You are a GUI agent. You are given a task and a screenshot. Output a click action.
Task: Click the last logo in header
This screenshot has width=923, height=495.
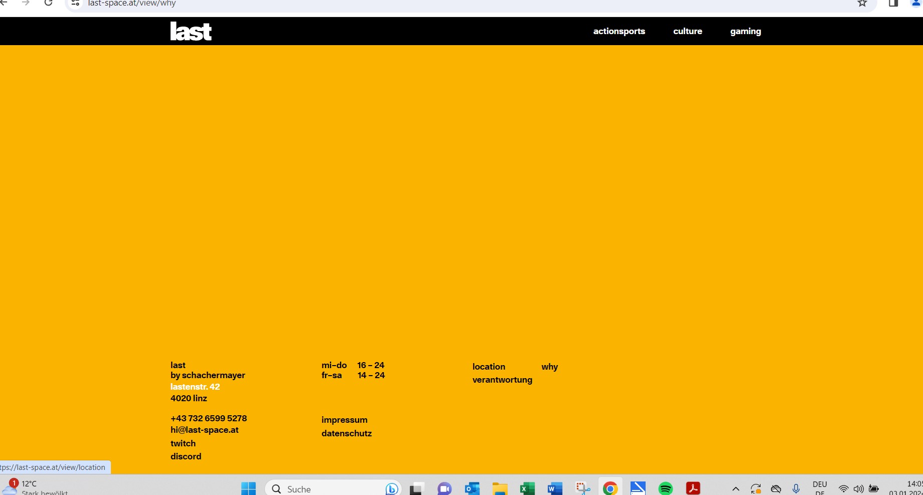click(191, 31)
